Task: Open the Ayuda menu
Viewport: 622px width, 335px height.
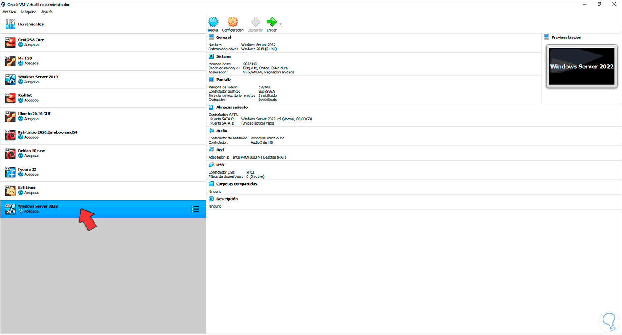Action: tap(47, 12)
